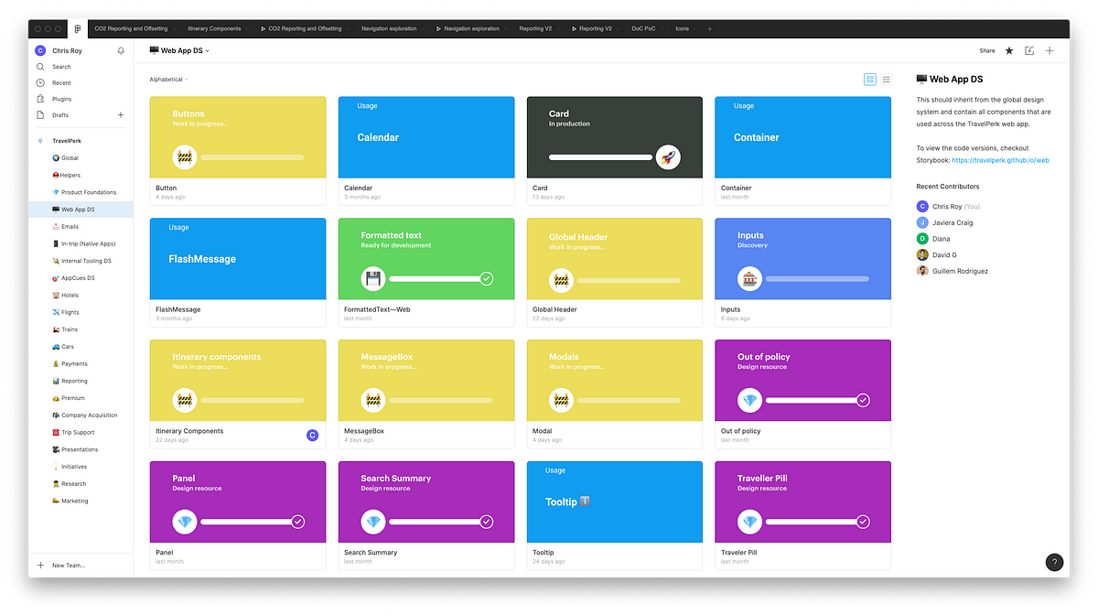The height and width of the screenshot is (615, 1098).
Task: Click Javiera Craig's contributor avatar
Action: coord(922,222)
